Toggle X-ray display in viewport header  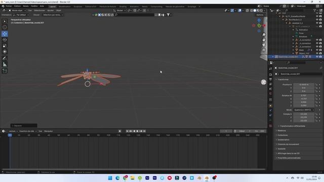[x=247, y=10]
